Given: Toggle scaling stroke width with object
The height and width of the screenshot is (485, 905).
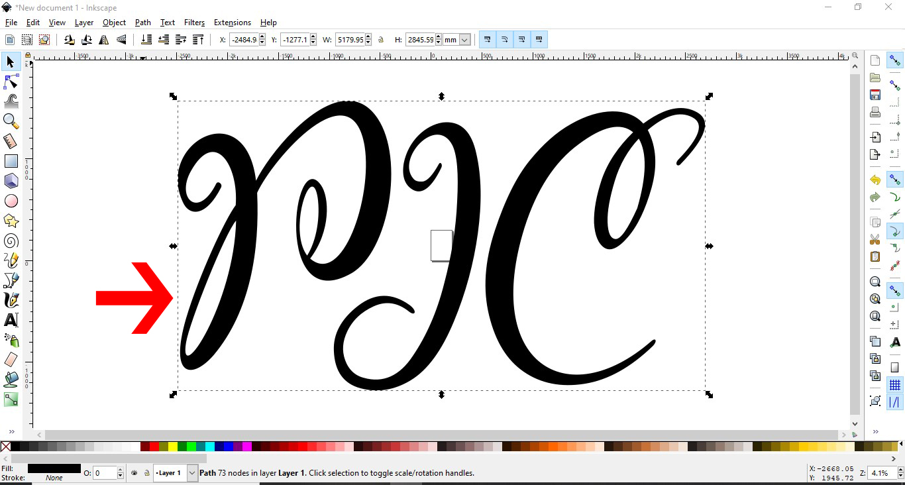Looking at the screenshot, I should click(x=487, y=40).
